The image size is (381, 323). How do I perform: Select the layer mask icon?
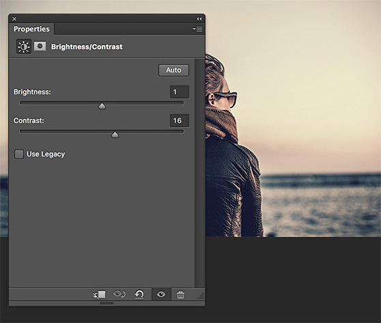click(x=40, y=46)
